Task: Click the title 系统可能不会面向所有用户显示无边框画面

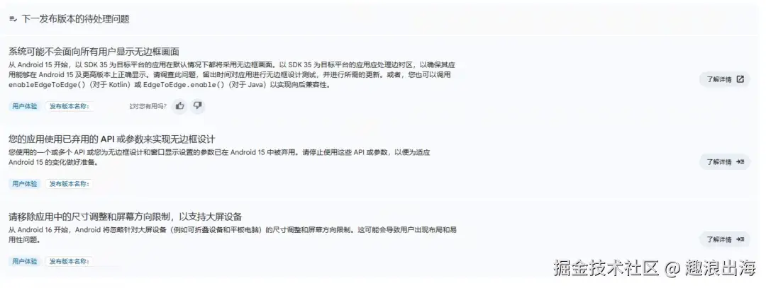Action: click(94, 52)
